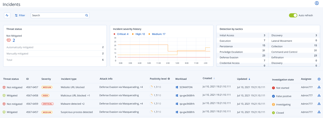This screenshot has width=323, height=118.
Task: Sort by the Created column arrow
Action: (x=214, y=78)
